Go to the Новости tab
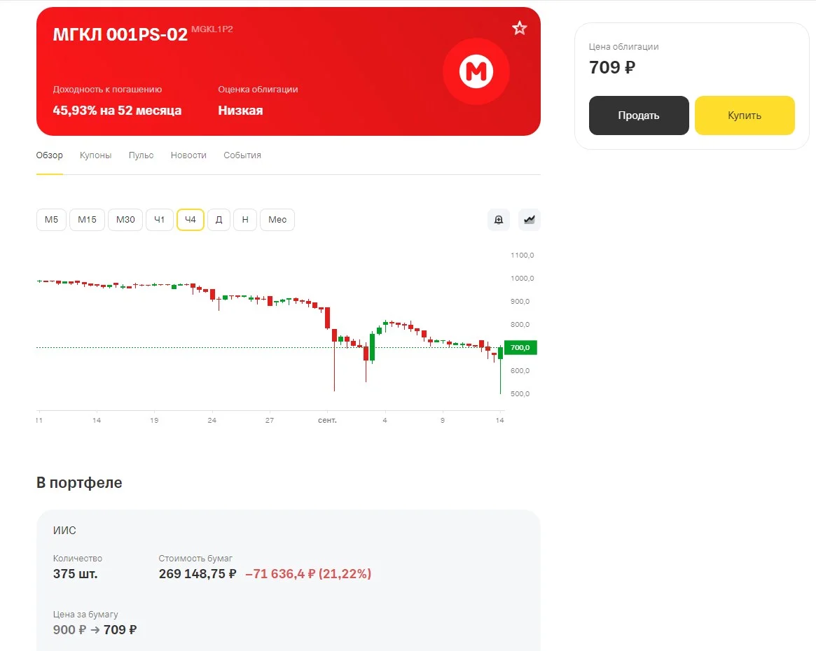Screen dimensions: 816x651 click(x=188, y=155)
